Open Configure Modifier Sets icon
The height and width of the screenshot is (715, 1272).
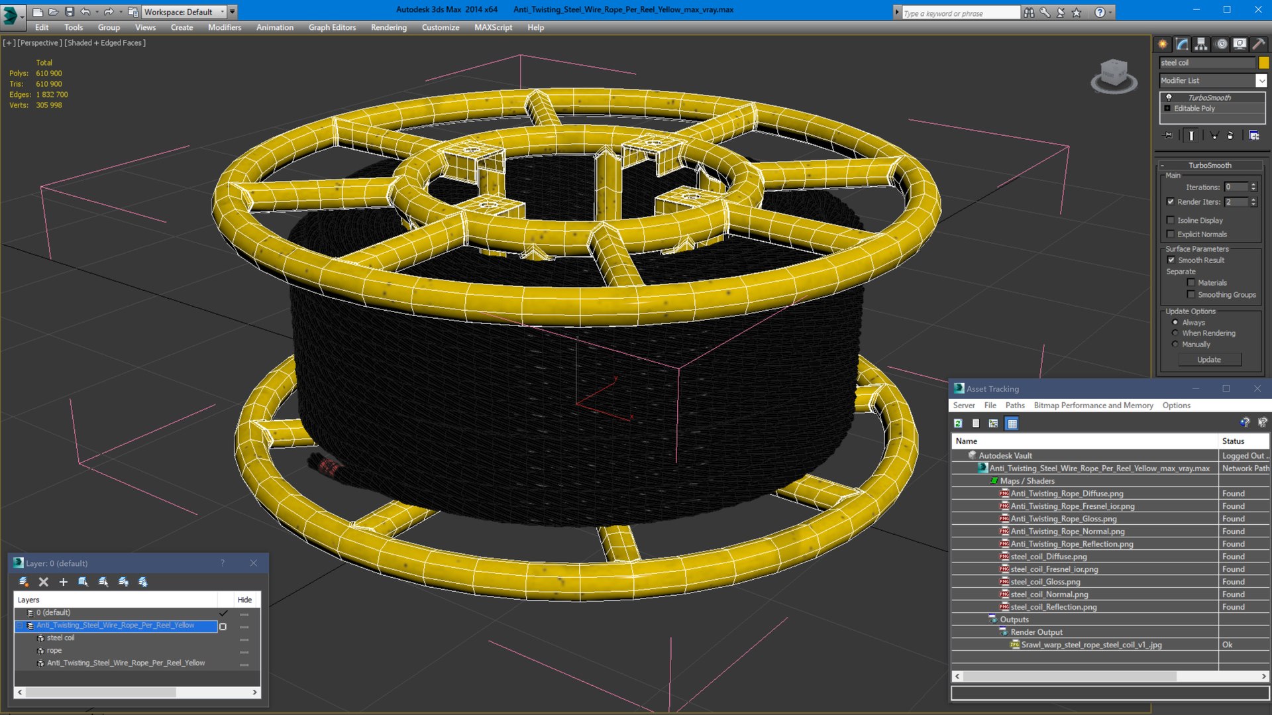point(1253,135)
